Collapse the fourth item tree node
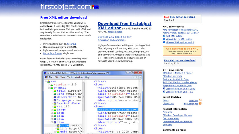The height and width of the screenshot is (134, 239). 52,122
